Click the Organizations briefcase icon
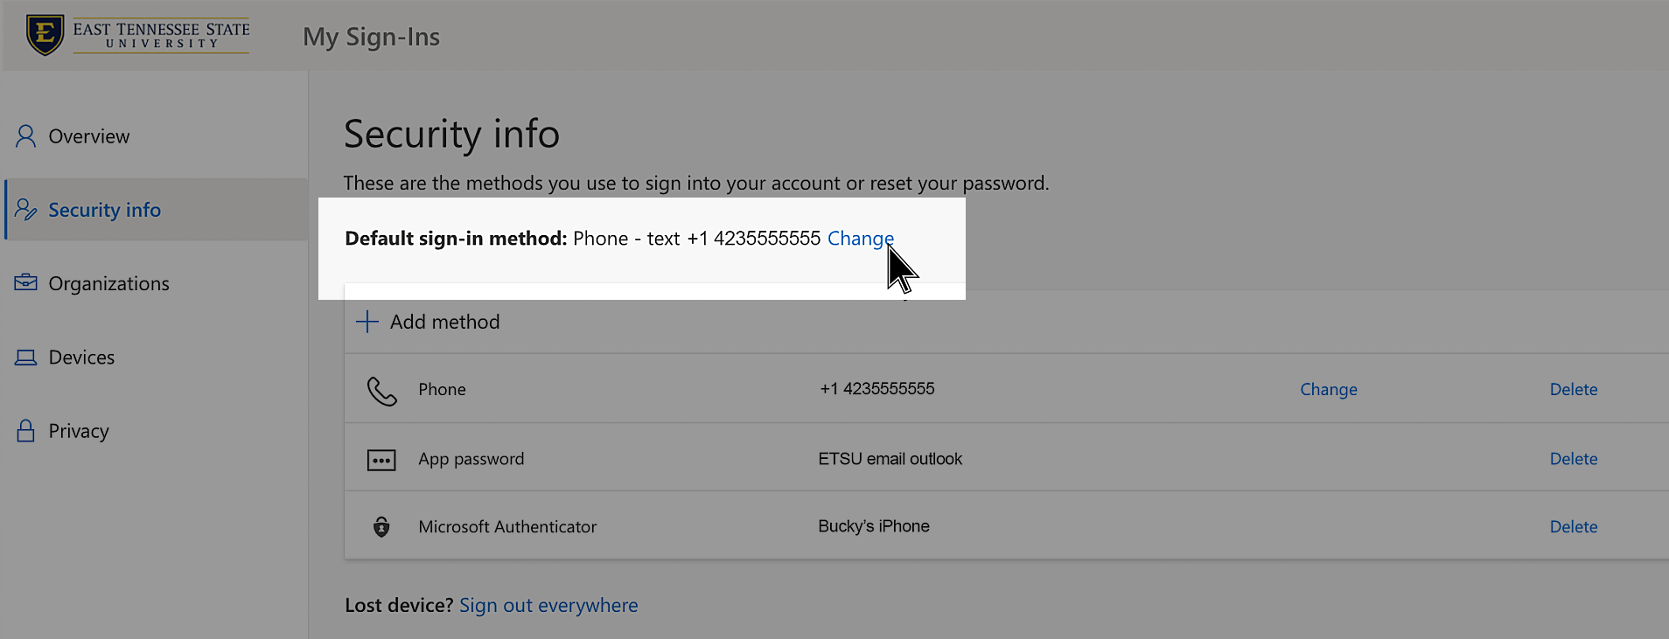The image size is (1669, 639). click(x=26, y=282)
